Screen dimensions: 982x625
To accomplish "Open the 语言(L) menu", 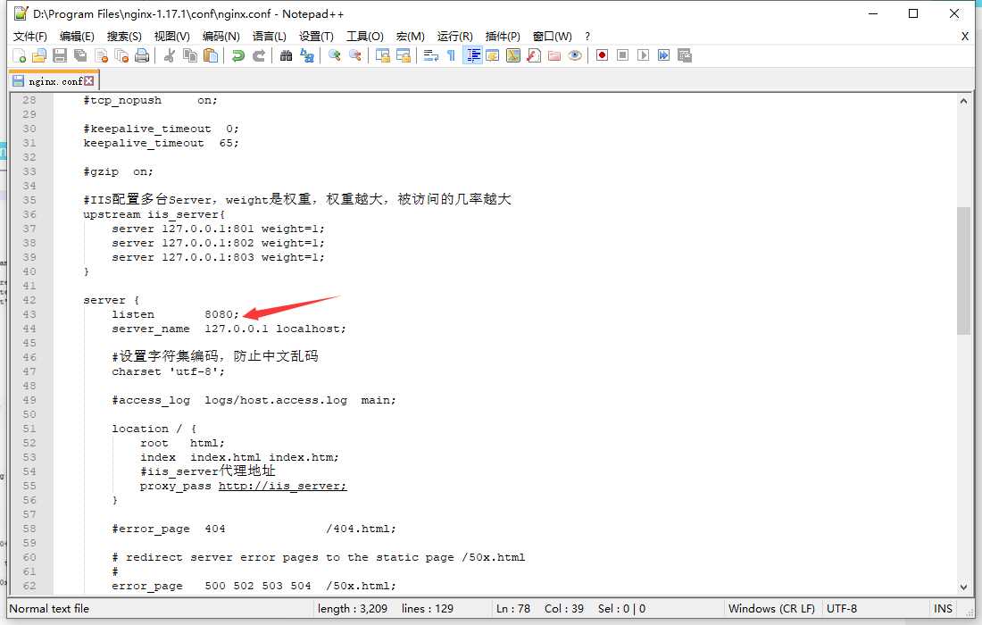I will [x=270, y=37].
